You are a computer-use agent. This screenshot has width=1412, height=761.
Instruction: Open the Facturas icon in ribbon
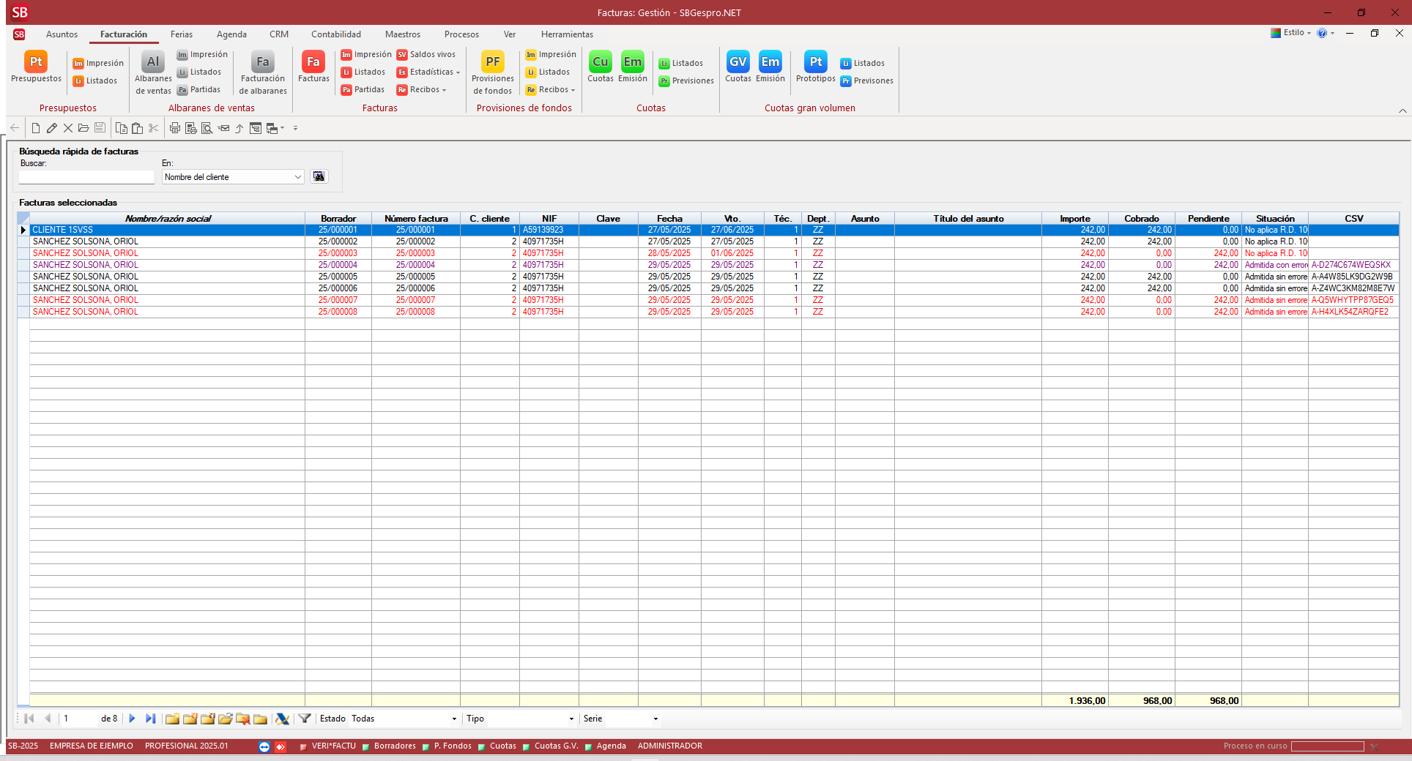click(x=313, y=67)
